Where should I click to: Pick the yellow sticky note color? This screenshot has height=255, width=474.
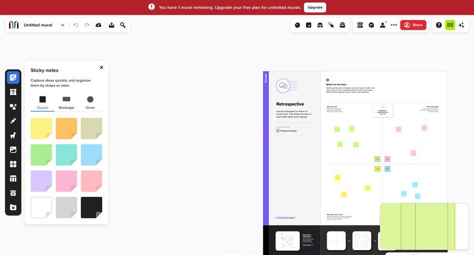pyautogui.click(x=41, y=128)
